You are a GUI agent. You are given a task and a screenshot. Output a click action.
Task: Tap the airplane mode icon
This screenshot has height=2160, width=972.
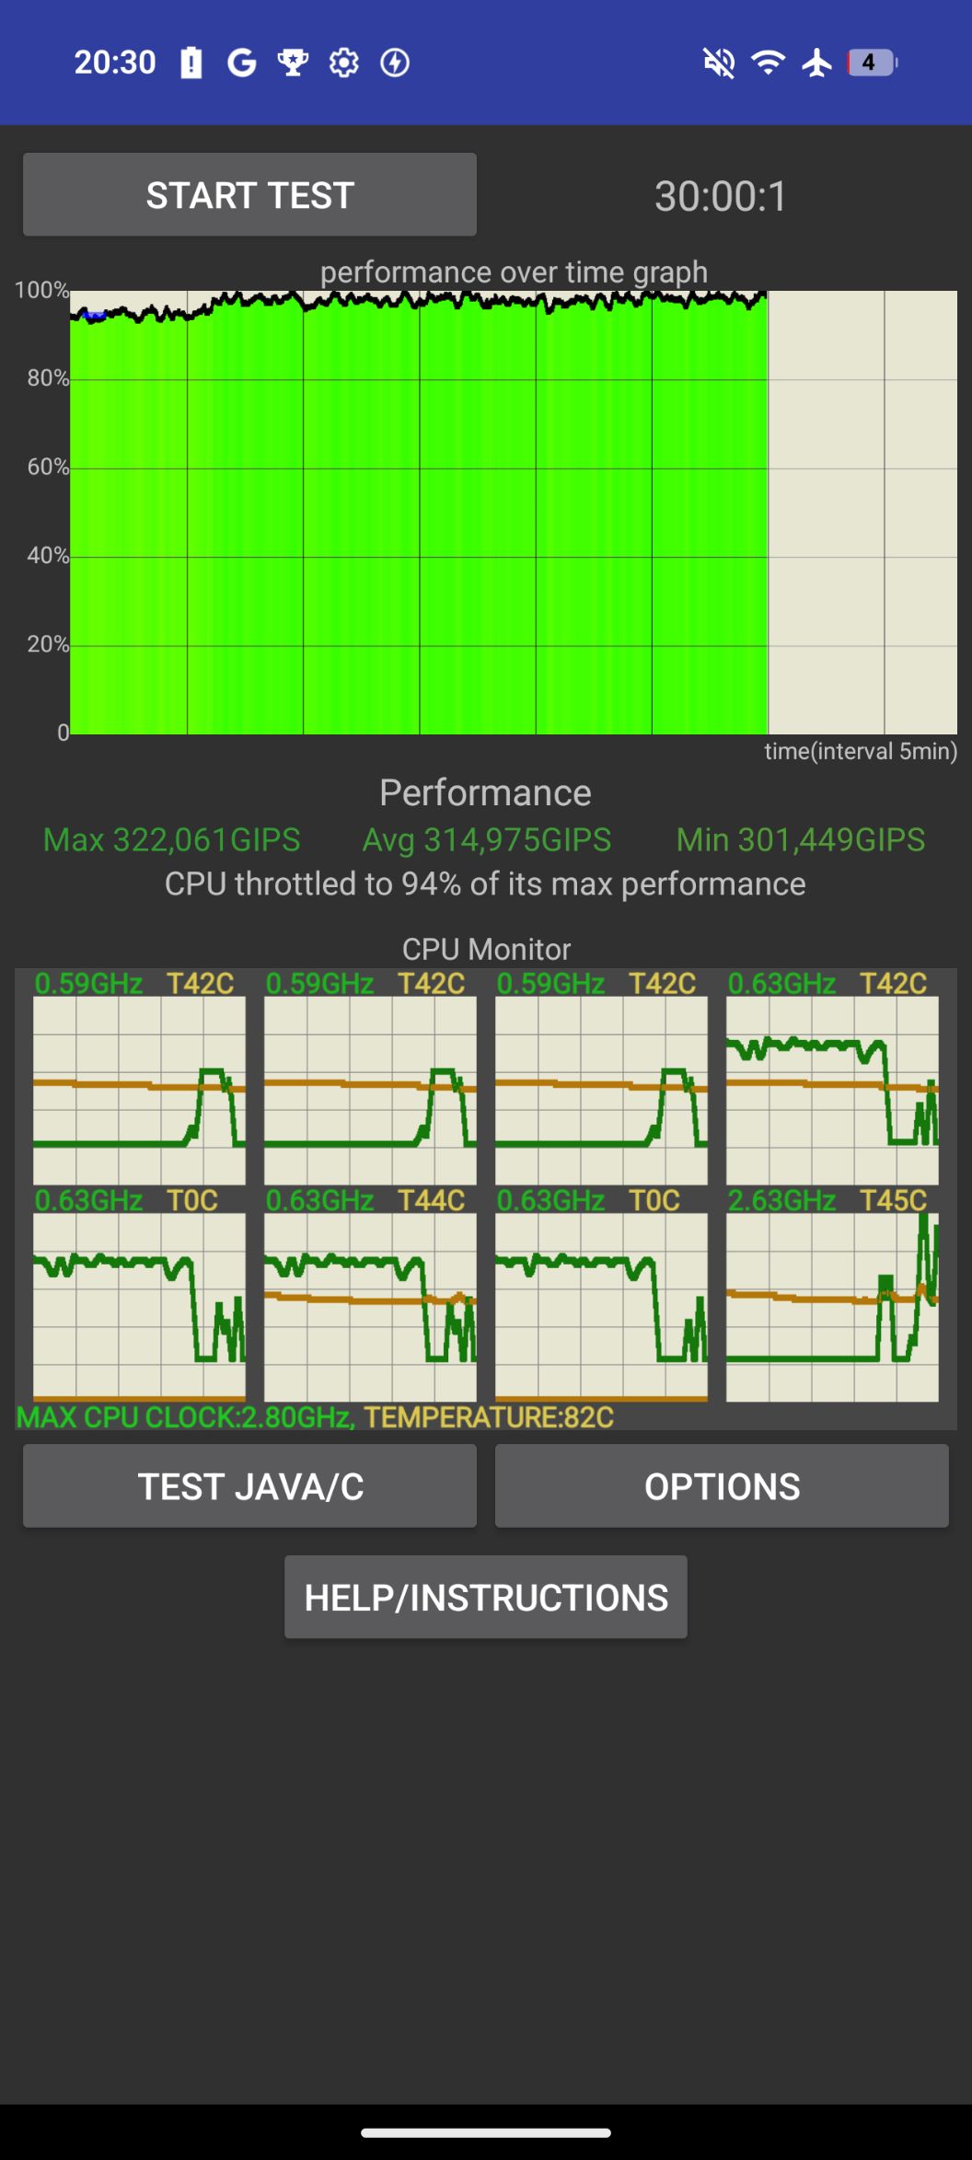pos(817,63)
